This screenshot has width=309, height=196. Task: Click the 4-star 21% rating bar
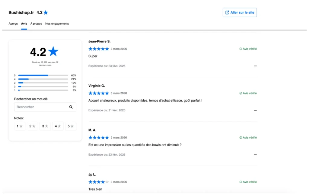[43, 79]
